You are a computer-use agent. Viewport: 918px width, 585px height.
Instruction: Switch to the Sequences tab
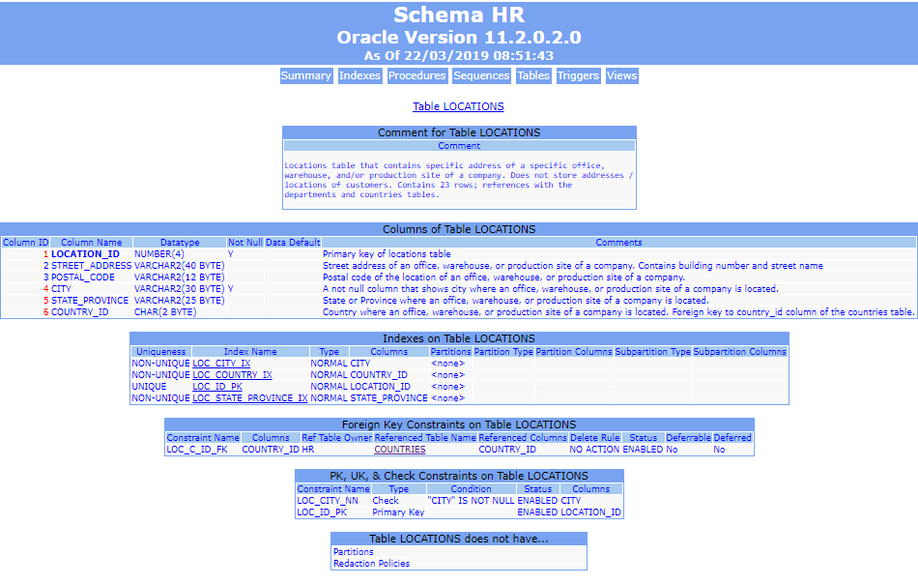481,75
